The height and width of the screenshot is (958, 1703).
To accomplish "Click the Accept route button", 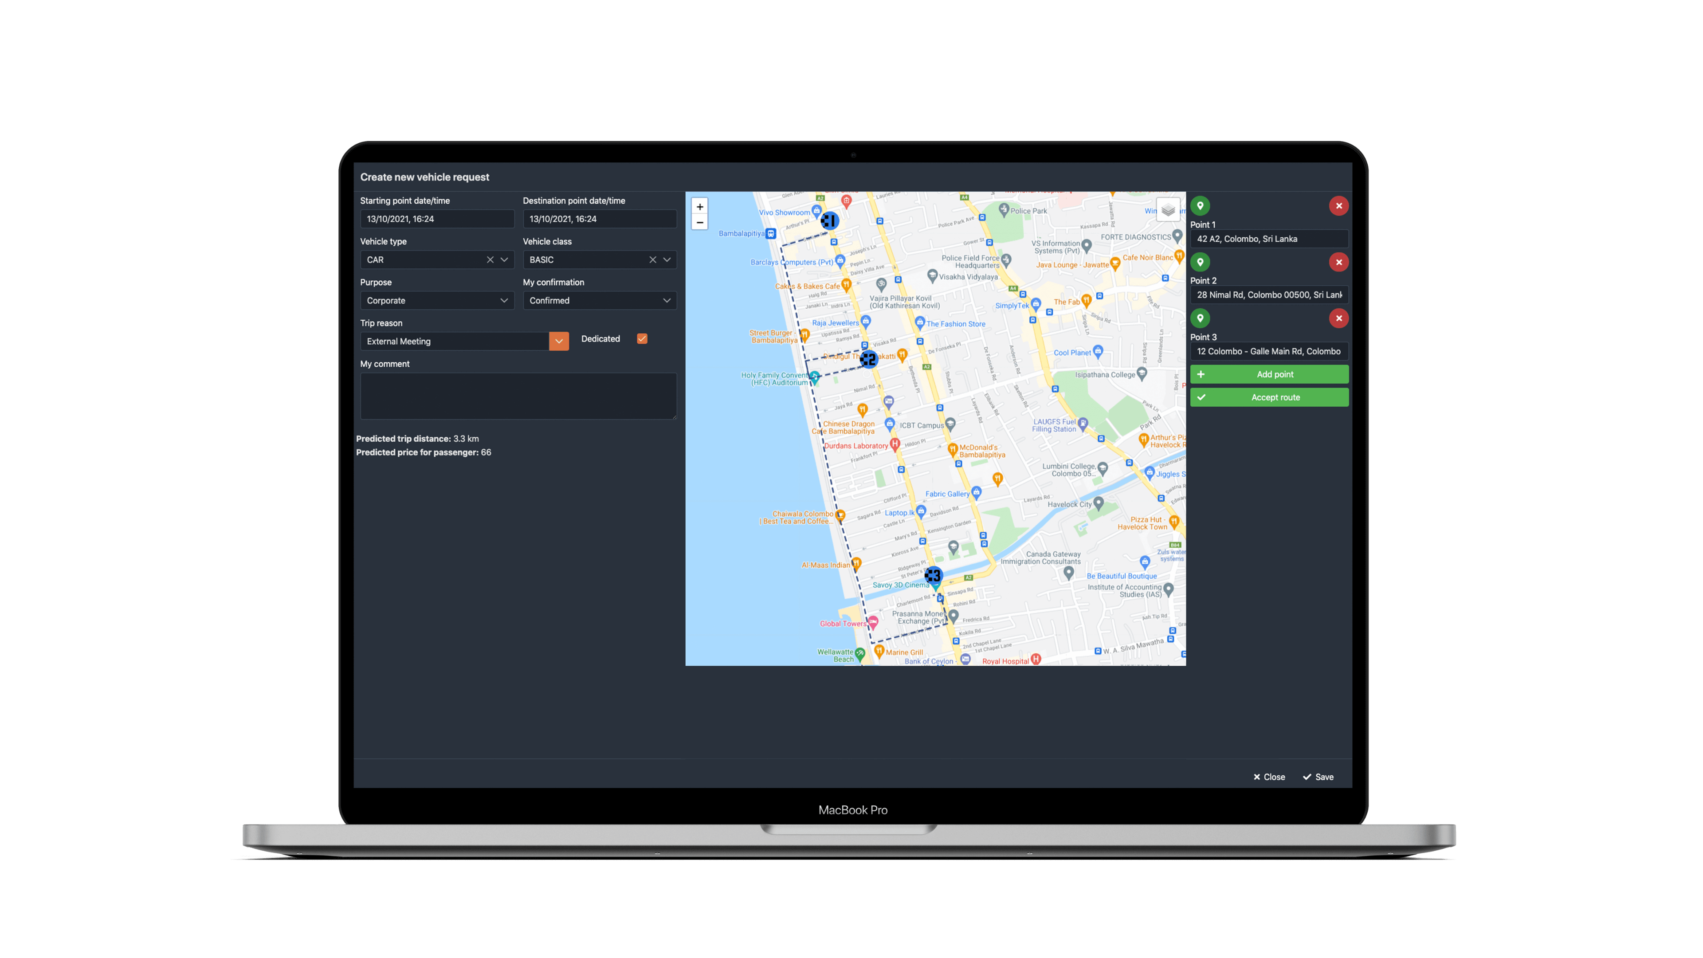I will 1269,397.
